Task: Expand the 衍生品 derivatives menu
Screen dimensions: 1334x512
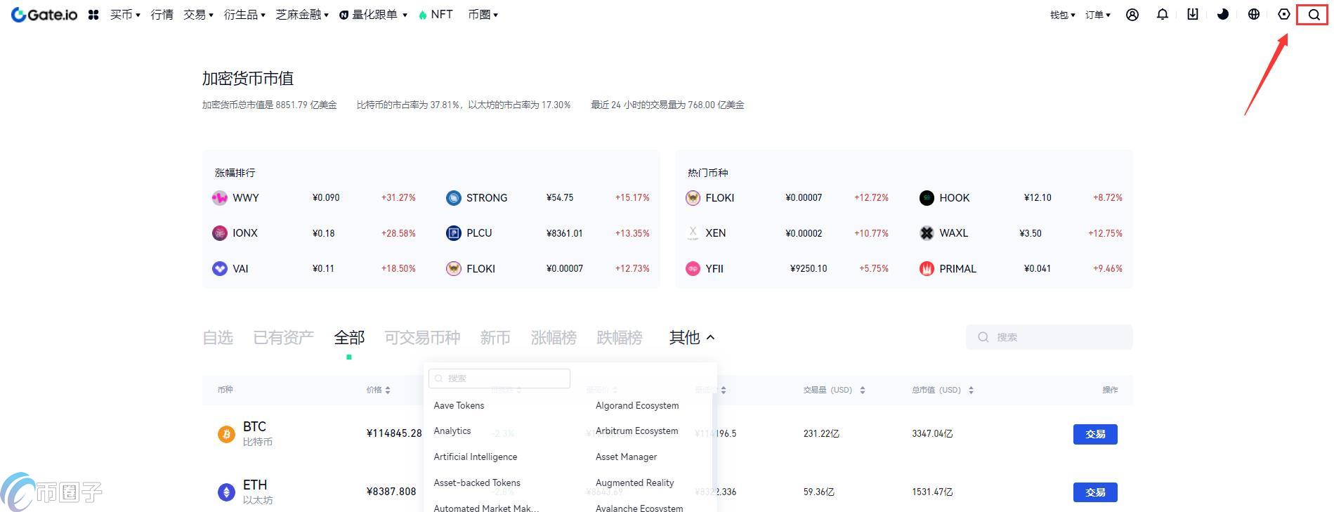Action: tap(244, 15)
